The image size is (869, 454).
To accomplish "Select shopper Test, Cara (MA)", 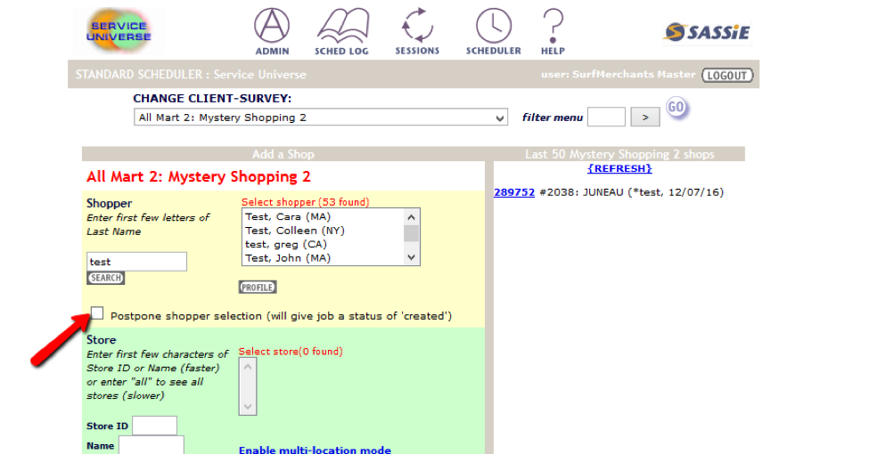I will point(288,216).
